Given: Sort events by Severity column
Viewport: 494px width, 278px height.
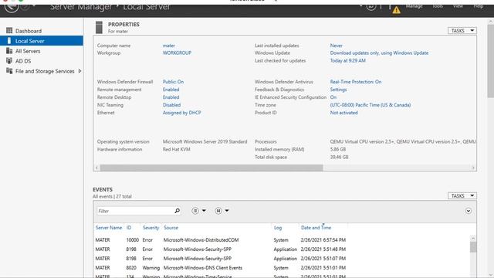Looking at the screenshot, I should pyautogui.click(x=151, y=228).
